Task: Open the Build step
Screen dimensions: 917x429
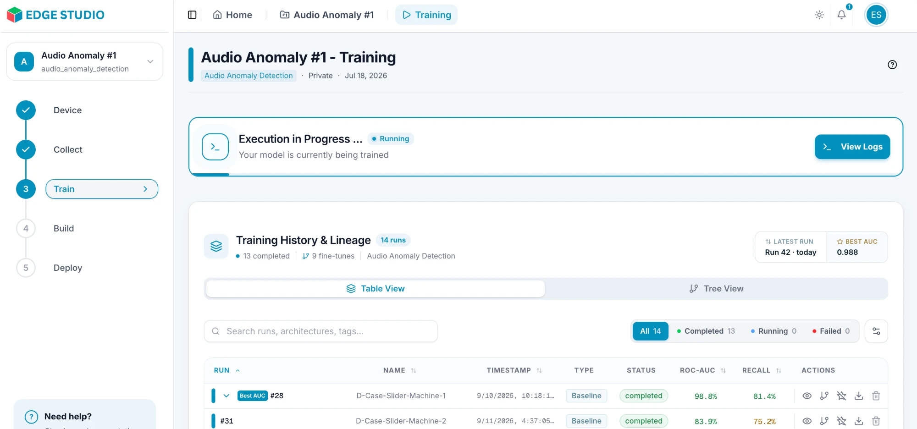Action: point(64,228)
